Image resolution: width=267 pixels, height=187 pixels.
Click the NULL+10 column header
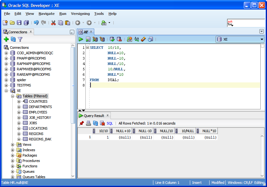(121, 131)
